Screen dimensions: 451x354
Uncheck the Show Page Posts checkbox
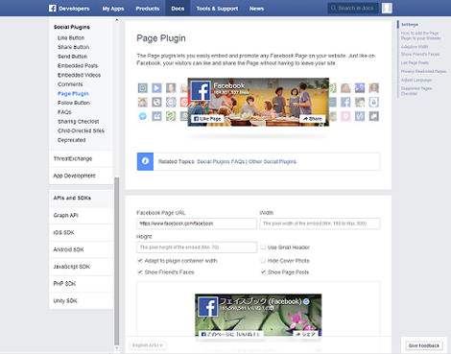click(x=263, y=272)
